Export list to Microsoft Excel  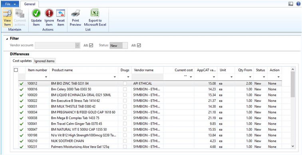95,18
